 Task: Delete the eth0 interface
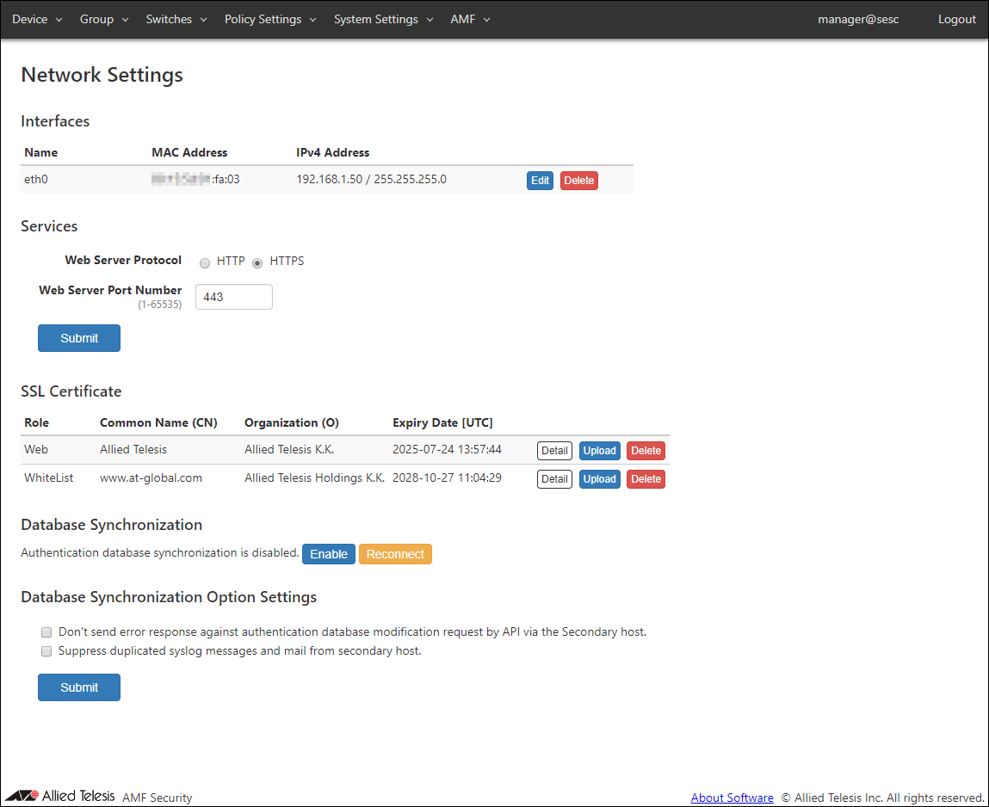[578, 181]
